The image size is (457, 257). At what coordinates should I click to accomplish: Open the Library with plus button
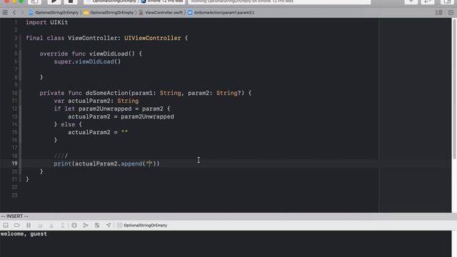click(x=411, y=1)
